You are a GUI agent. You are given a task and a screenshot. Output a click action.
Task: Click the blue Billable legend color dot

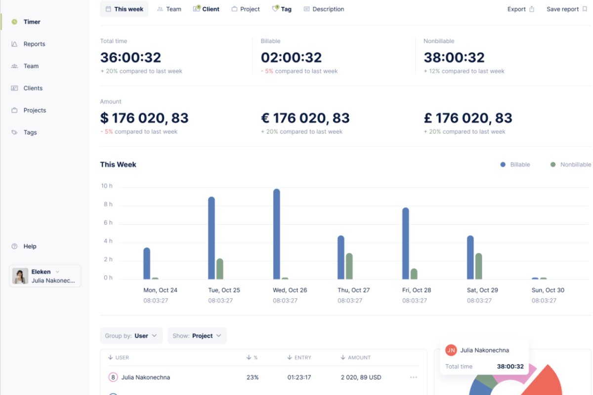pyautogui.click(x=503, y=164)
